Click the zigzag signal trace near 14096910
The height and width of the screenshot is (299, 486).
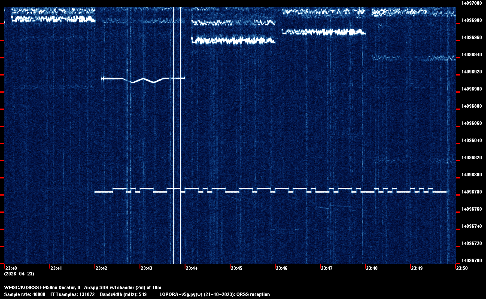point(143,79)
